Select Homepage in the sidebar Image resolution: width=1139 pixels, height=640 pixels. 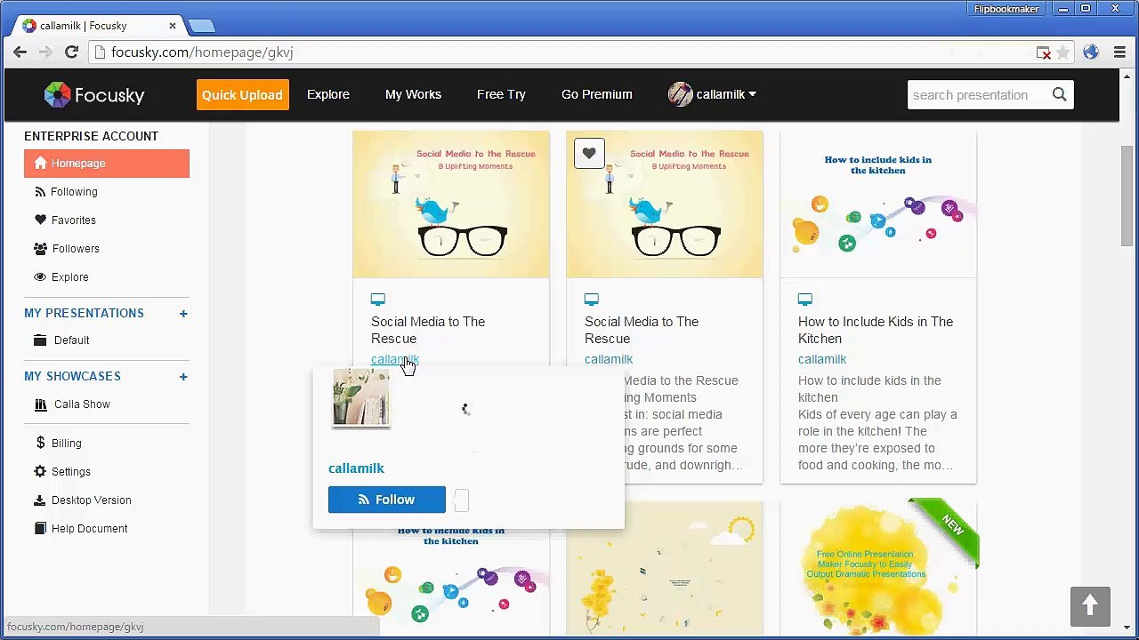pyautogui.click(x=107, y=164)
